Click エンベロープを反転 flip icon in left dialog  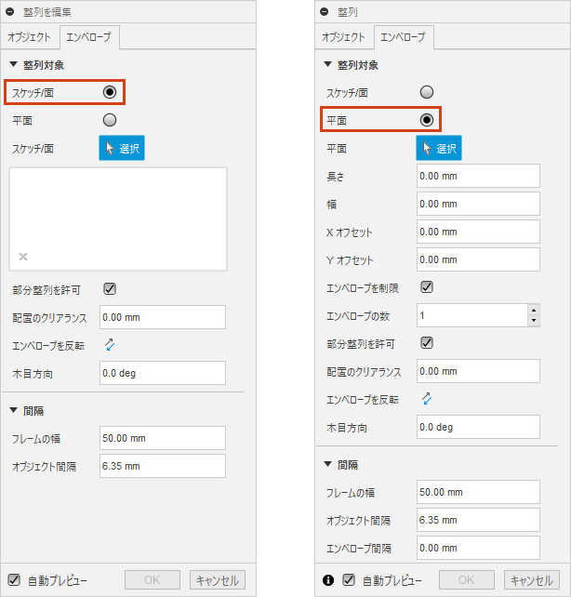tap(110, 345)
